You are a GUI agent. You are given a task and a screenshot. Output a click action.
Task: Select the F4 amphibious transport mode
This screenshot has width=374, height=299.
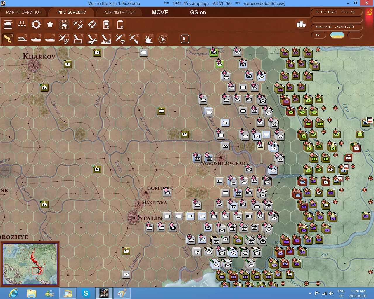pyautogui.click(x=50, y=39)
